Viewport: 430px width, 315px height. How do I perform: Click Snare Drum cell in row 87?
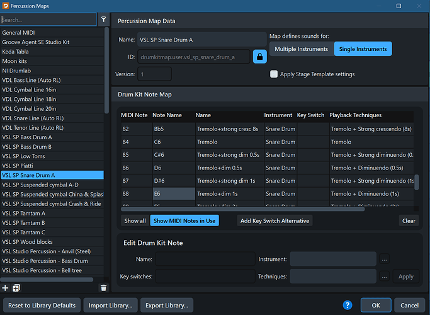point(280,181)
